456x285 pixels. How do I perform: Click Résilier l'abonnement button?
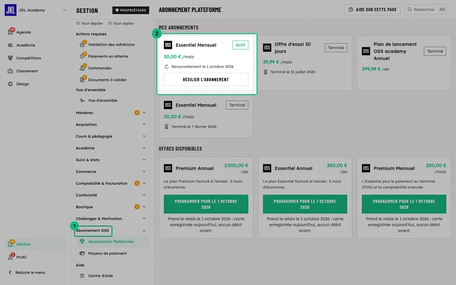206,79
